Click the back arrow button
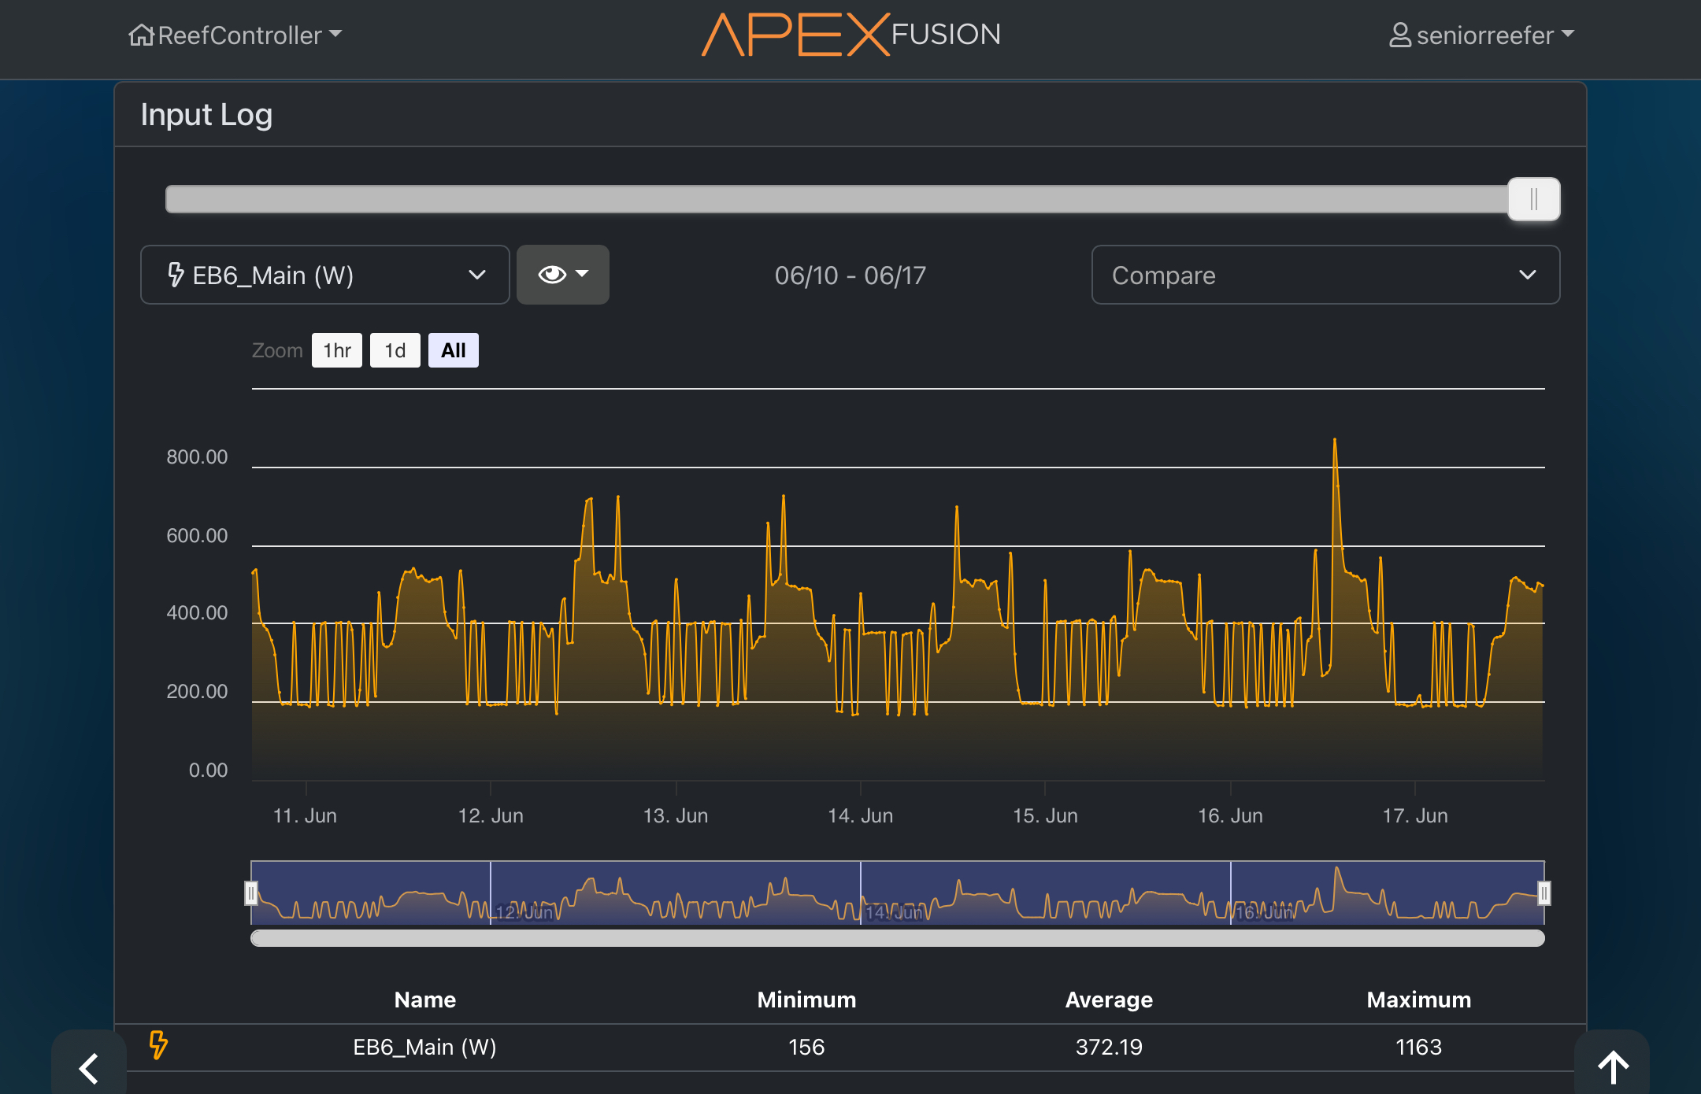The width and height of the screenshot is (1701, 1094). coord(89,1067)
